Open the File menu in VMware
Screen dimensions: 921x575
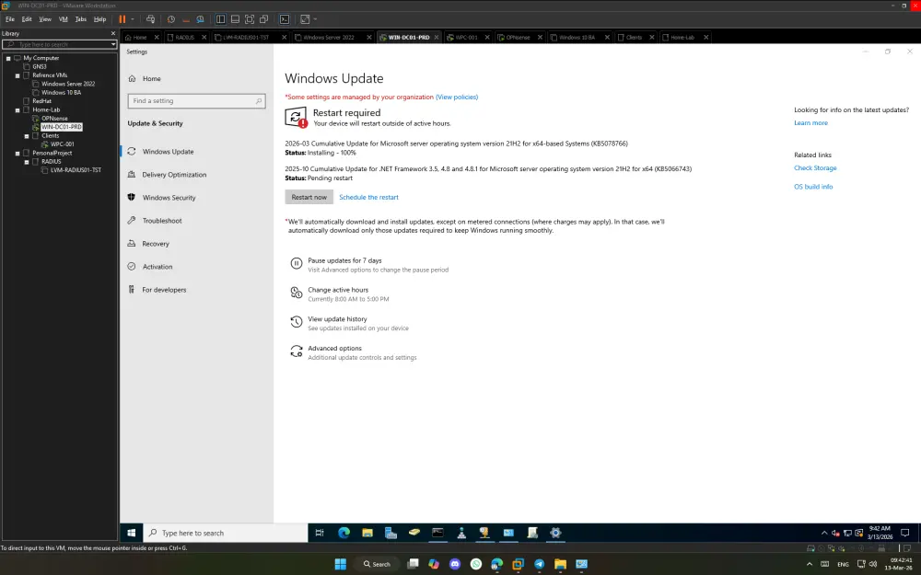(10, 19)
